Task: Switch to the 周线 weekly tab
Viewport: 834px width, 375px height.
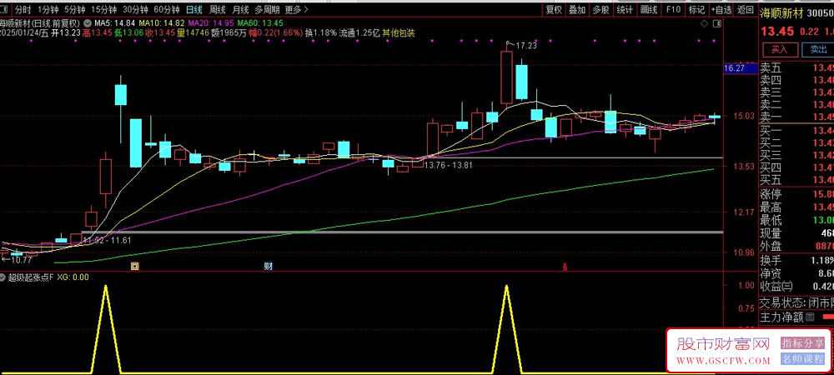Action: click(219, 9)
